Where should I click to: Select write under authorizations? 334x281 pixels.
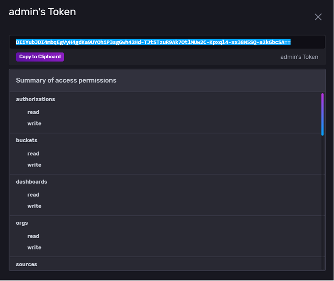click(34, 124)
